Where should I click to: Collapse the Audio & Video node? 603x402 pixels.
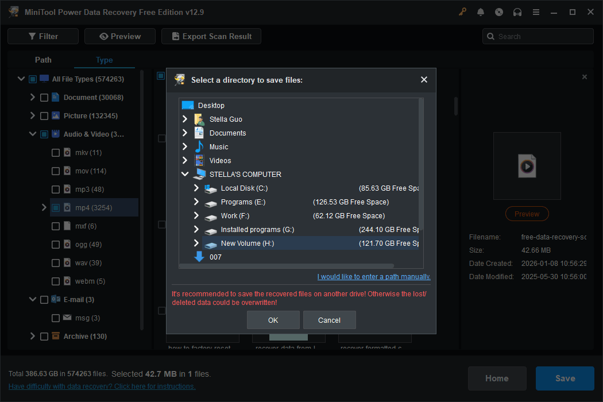pos(33,134)
